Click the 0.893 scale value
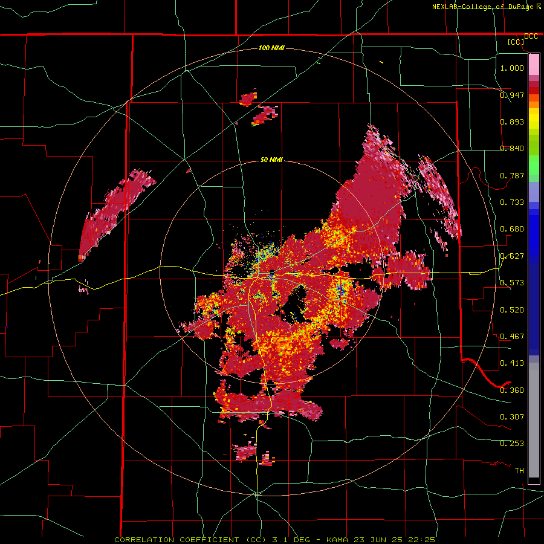Viewport: 544px width, 544px height. point(512,121)
